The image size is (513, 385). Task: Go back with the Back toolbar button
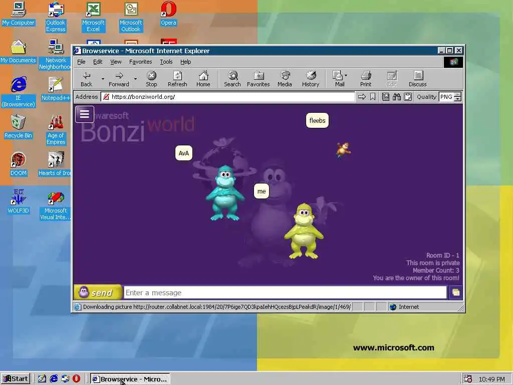click(x=86, y=79)
